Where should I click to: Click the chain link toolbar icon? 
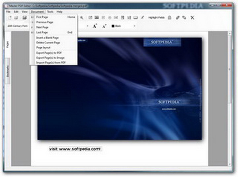click(x=178, y=18)
